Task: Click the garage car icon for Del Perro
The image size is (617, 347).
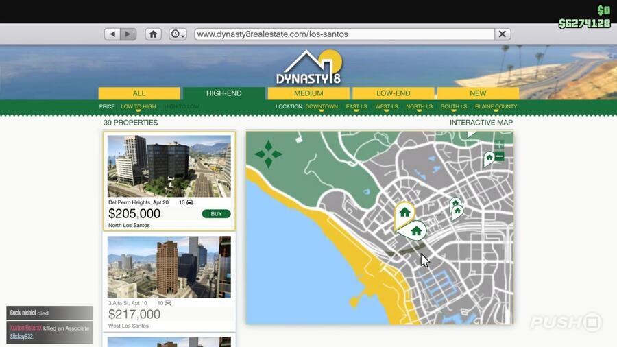Action: pyautogui.click(x=190, y=202)
